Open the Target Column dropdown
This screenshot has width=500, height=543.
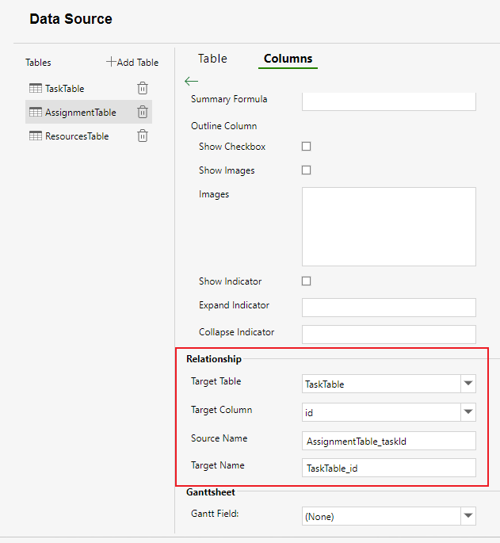click(468, 412)
